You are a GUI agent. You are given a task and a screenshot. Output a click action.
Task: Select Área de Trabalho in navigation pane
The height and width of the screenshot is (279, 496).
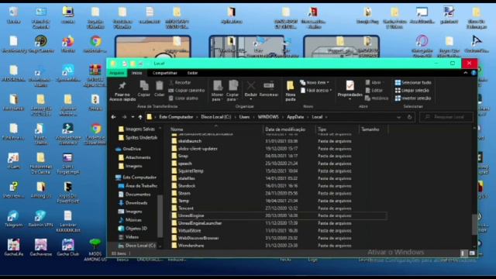pos(141,186)
